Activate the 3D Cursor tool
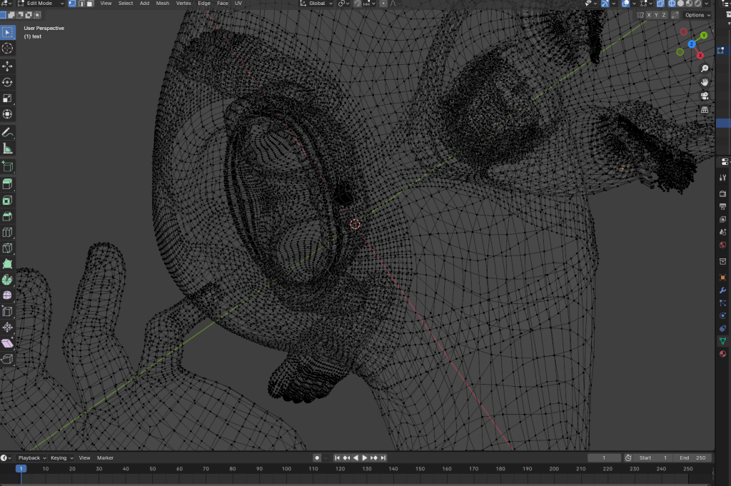Screen dimensions: 731x486 point(7,49)
